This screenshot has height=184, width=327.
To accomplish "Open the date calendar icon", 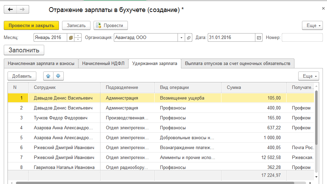I will [x=259, y=38].
